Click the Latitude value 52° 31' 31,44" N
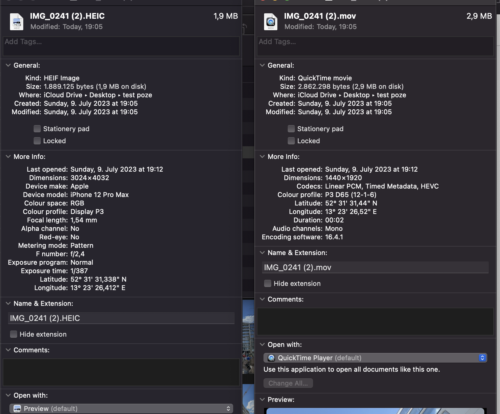The image size is (500, 414). click(x=351, y=203)
